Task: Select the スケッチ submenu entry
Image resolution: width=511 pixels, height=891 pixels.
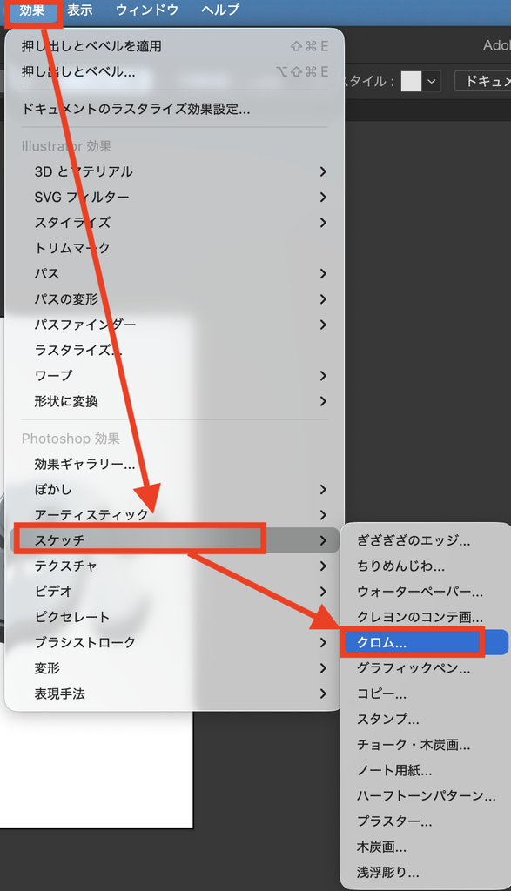Action: tap(174, 540)
